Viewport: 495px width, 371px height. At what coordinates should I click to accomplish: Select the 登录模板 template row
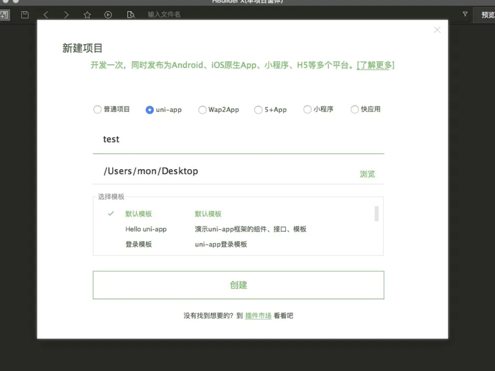click(x=139, y=244)
